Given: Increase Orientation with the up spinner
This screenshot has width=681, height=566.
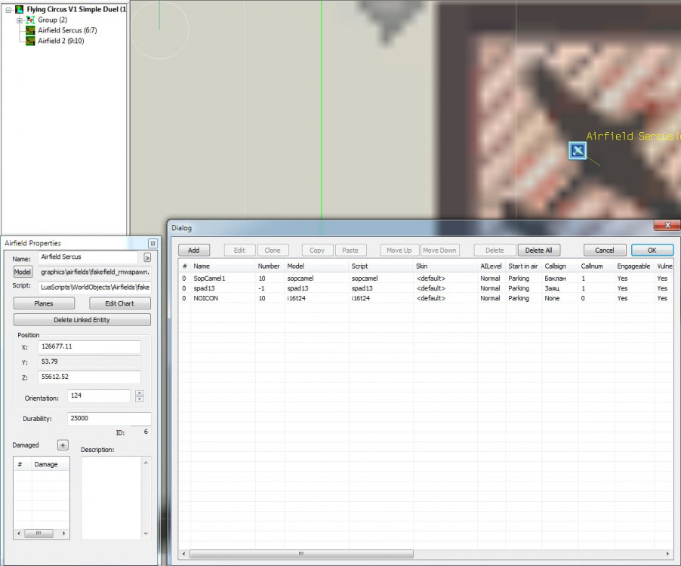Looking at the screenshot, I should tap(140, 393).
